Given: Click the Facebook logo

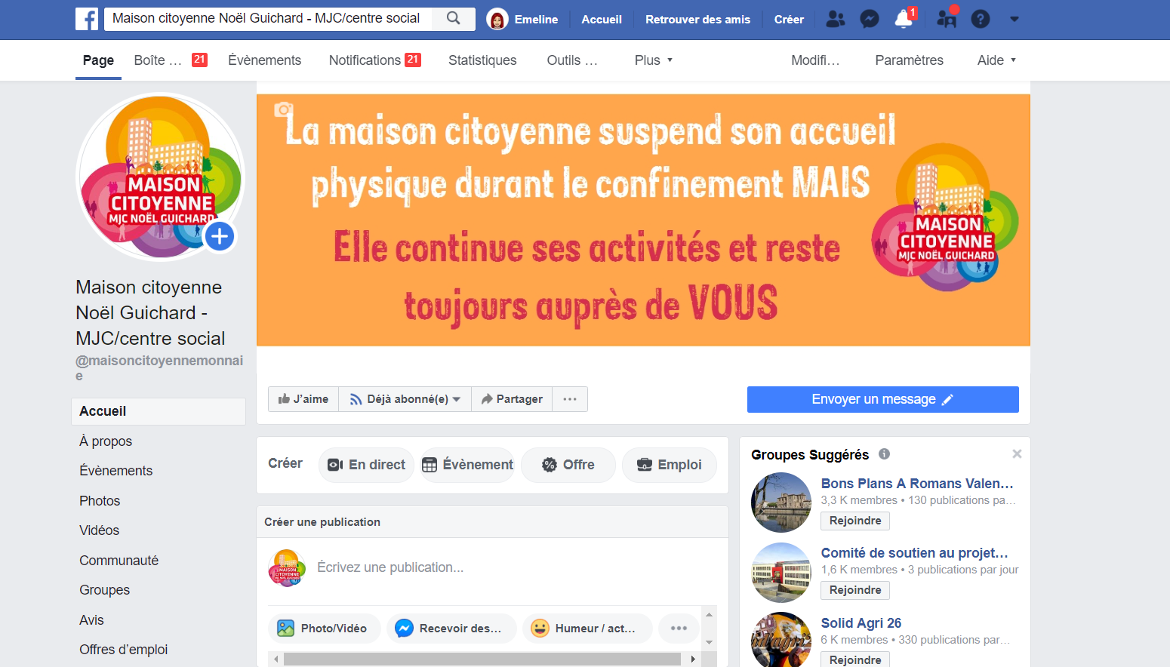Looking at the screenshot, I should (87, 19).
